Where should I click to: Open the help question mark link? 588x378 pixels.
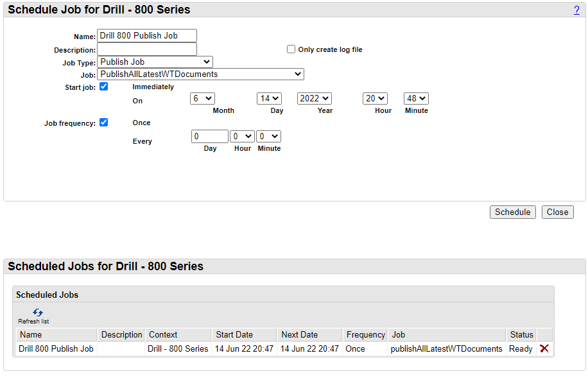pyautogui.click(x=576, y=10)
